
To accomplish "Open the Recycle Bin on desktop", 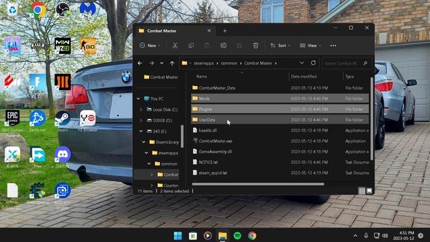I will [12, 10].
